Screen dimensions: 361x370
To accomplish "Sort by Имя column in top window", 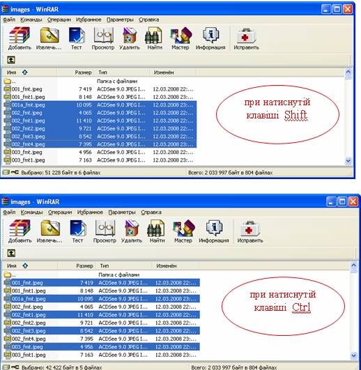I will click(29, 72).
